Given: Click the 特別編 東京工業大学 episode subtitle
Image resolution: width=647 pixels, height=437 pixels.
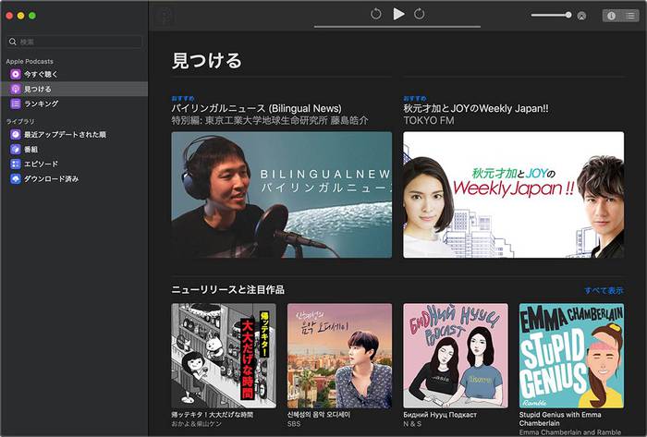Looking at the screenshot, I should (x=270, y=120).
